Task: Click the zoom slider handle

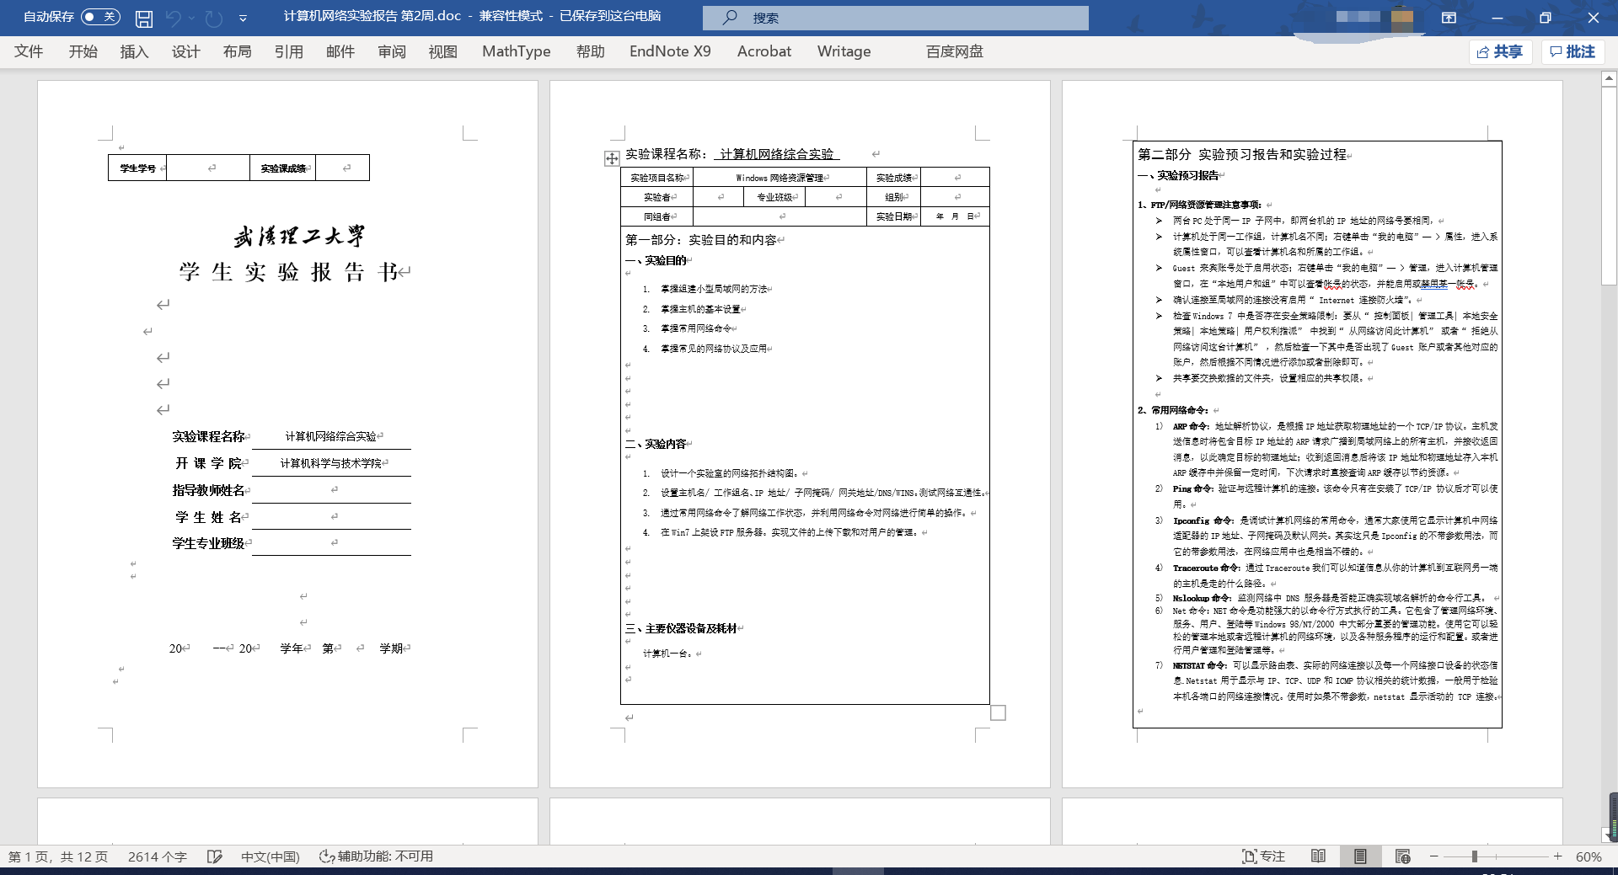Action: click(1474, 856)
